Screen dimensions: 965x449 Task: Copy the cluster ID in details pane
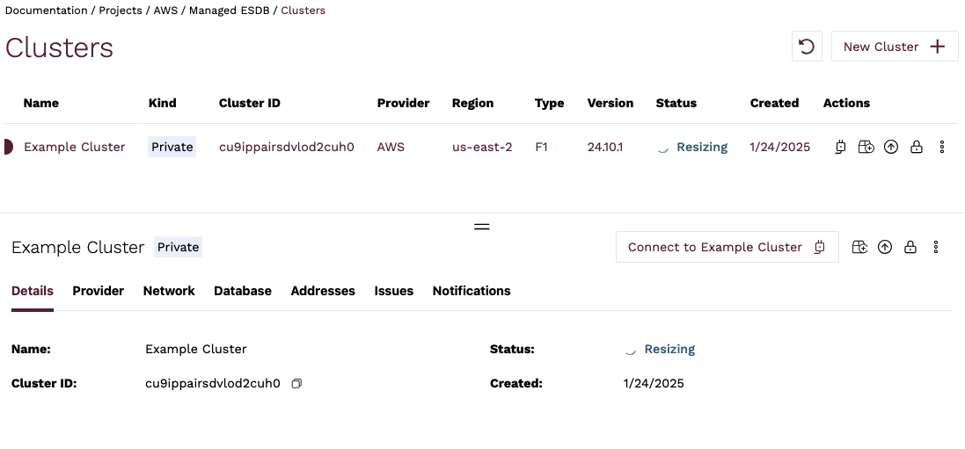point(296,384)
